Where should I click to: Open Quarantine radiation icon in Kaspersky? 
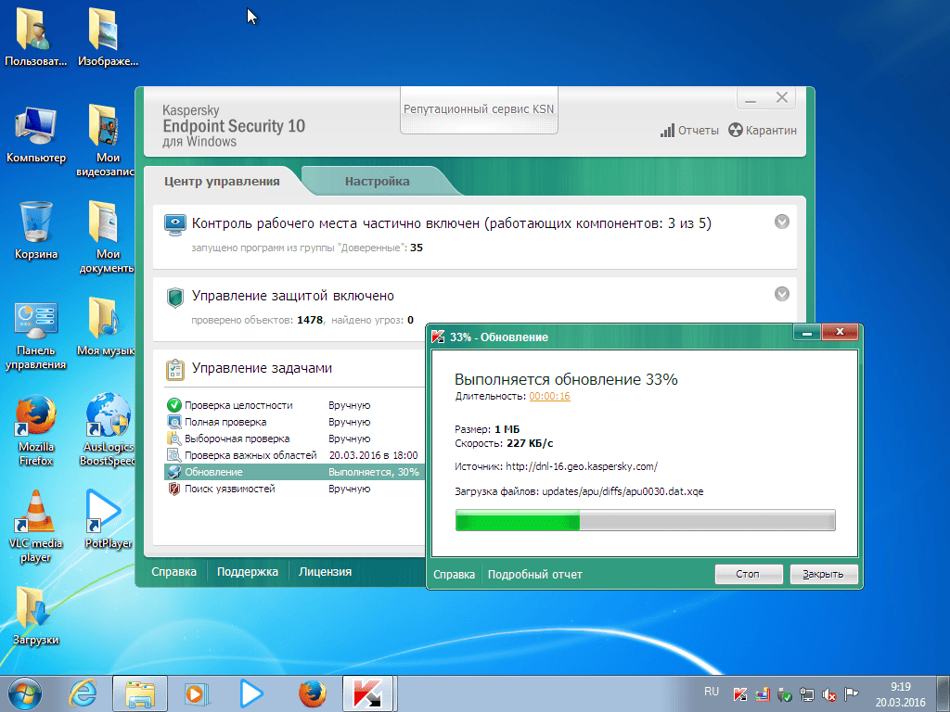pyautogui.click(x=735, y=130)
